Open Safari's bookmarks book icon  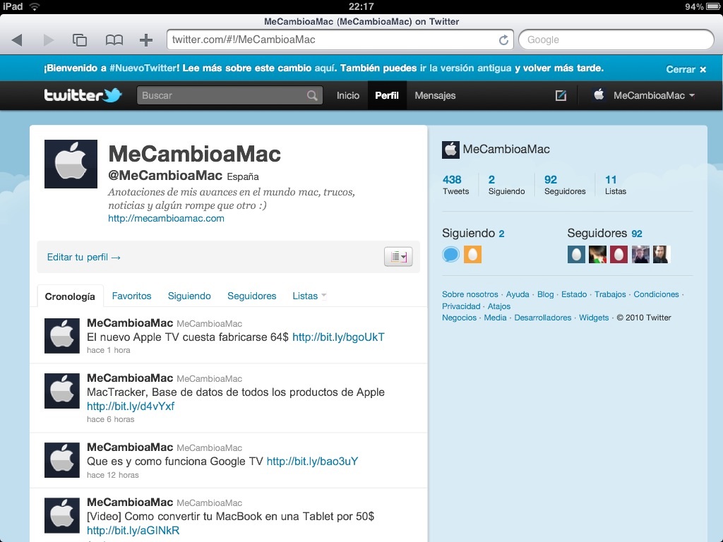(114, 40)
